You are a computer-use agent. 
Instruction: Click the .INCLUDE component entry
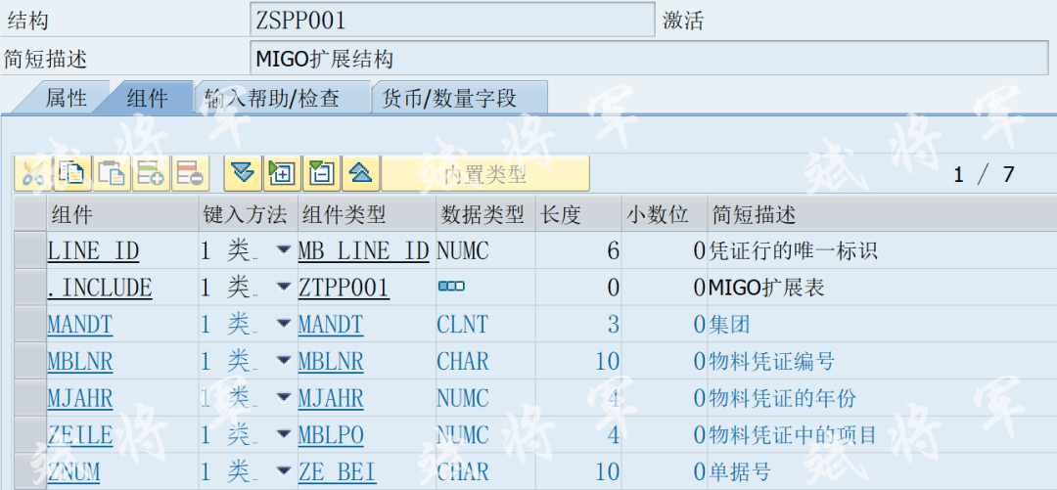point(100,288)
